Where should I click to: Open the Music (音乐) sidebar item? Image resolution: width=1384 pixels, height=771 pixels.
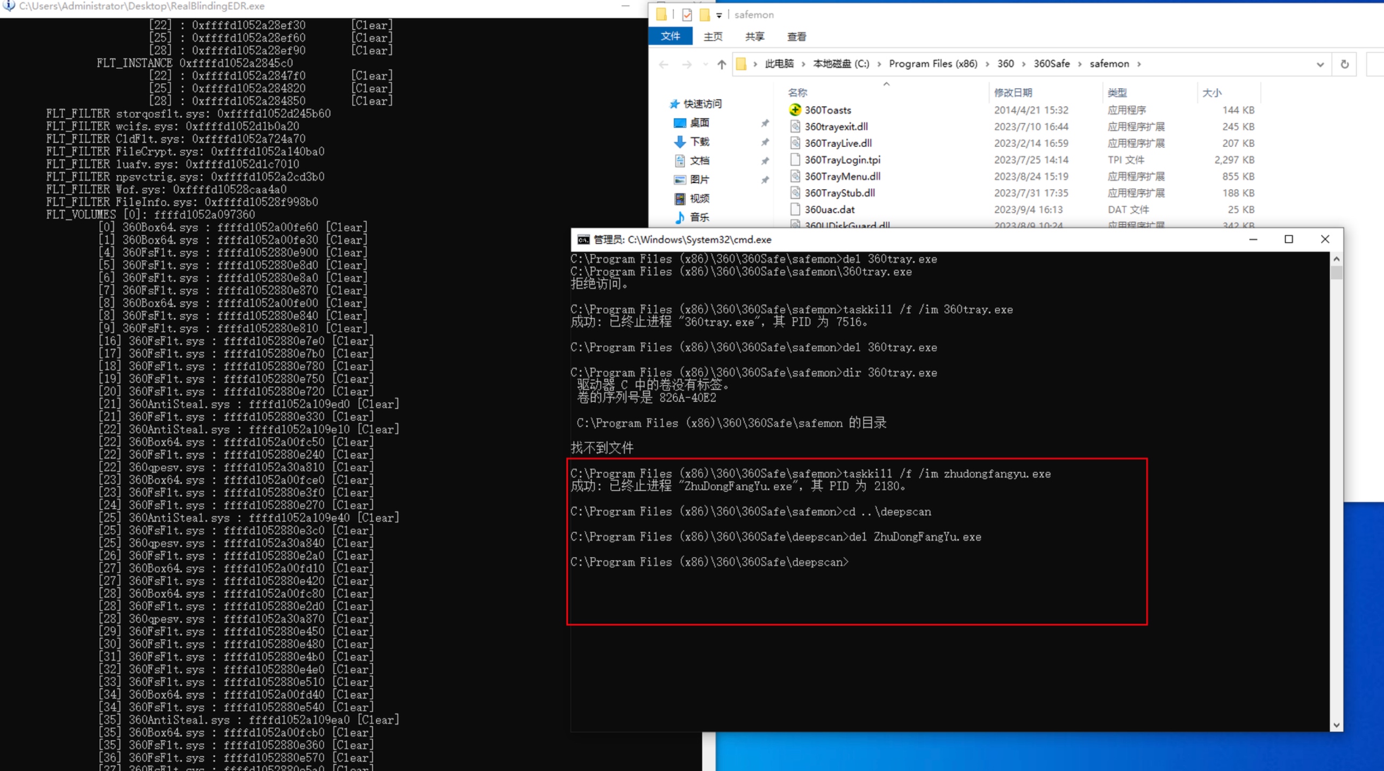tap(698, 217)
